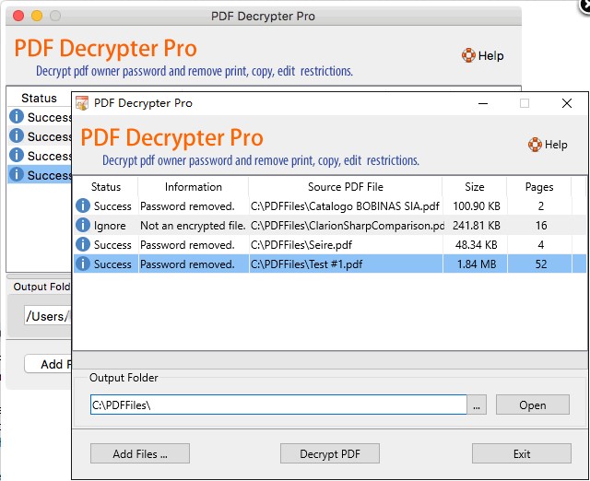Click the Pages column header
The width and height of the screenshot is (590, 481).
coord(539,187)
